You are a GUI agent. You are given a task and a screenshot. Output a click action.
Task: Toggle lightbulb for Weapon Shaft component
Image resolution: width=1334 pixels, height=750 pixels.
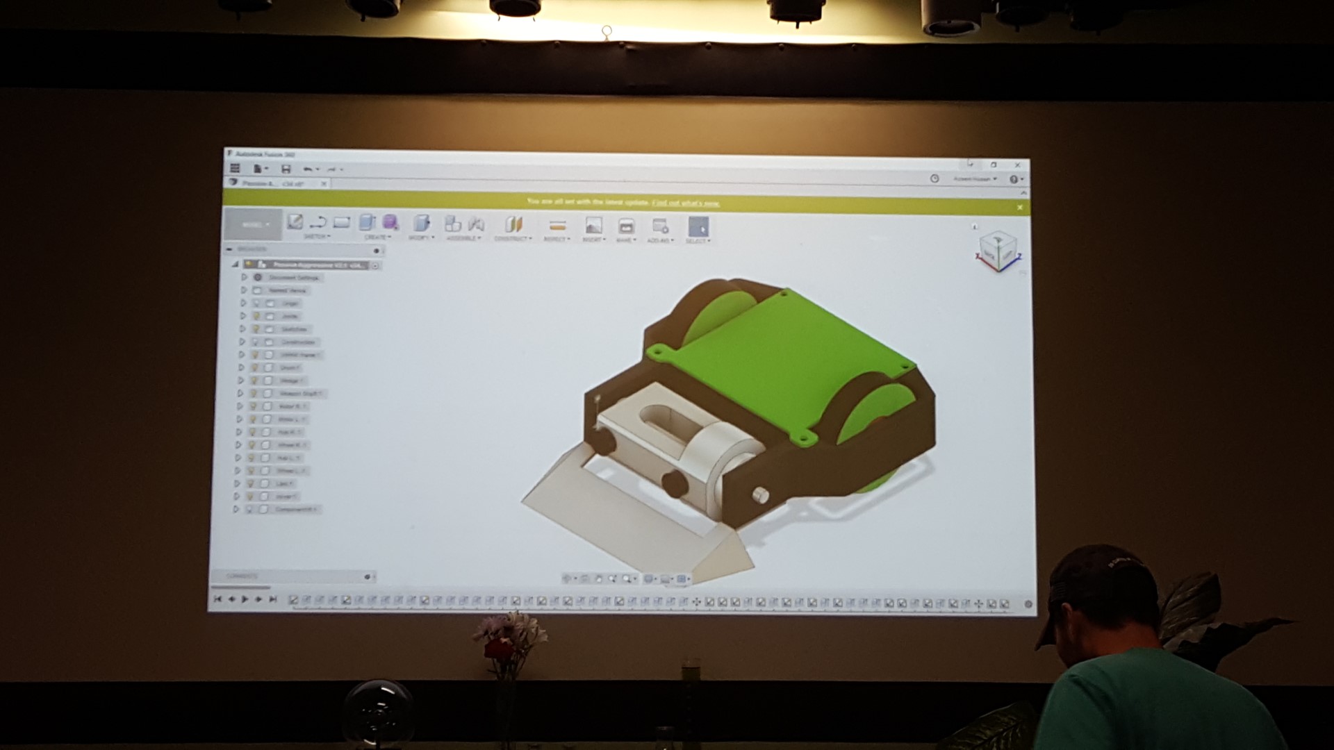(254, 394)
